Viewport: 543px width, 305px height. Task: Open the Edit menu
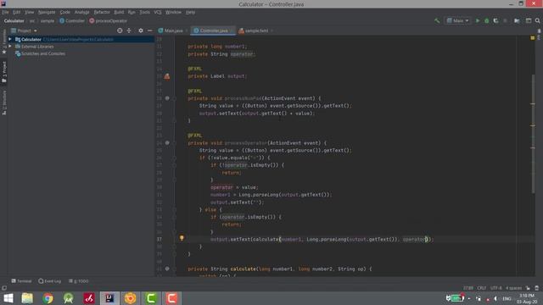(x=17, y=12)
